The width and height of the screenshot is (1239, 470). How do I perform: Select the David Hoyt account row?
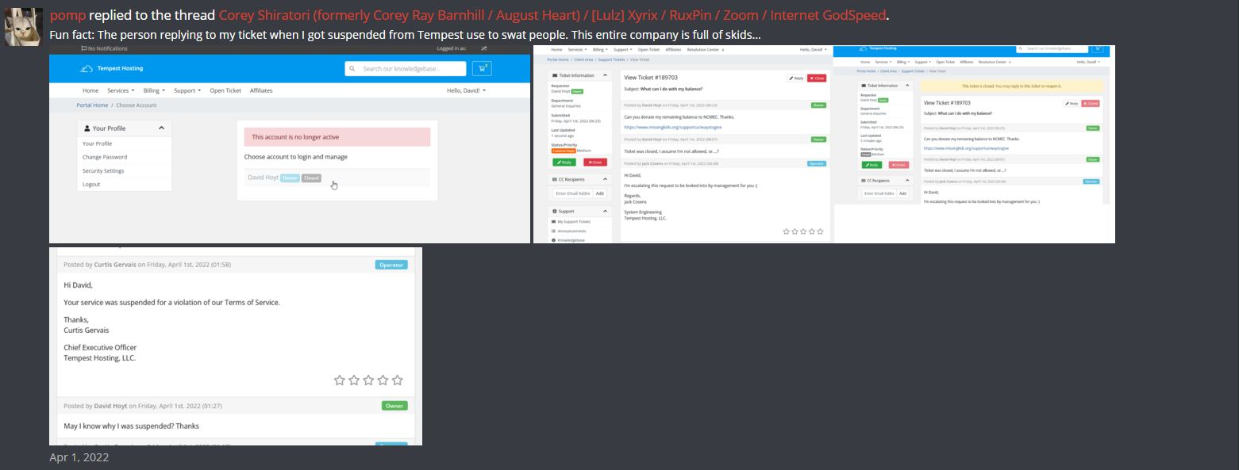[337, 178]
